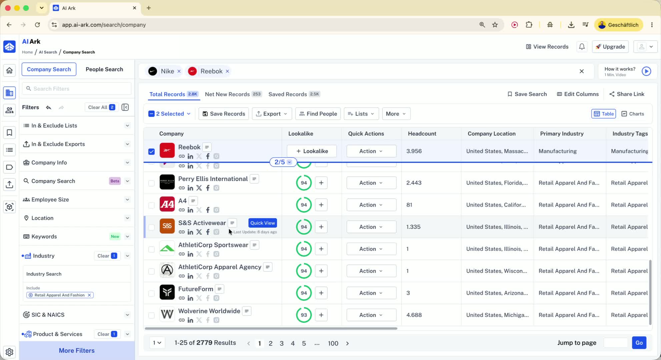Remove the Reebok chip from search

227,71
